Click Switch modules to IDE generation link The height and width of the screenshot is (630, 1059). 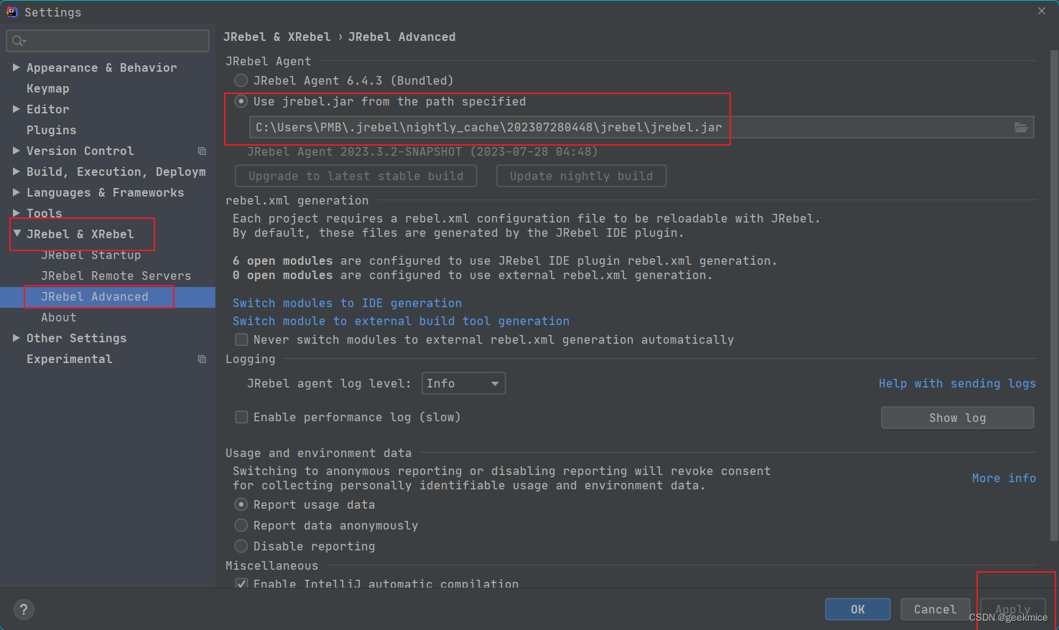coord(347,303)
